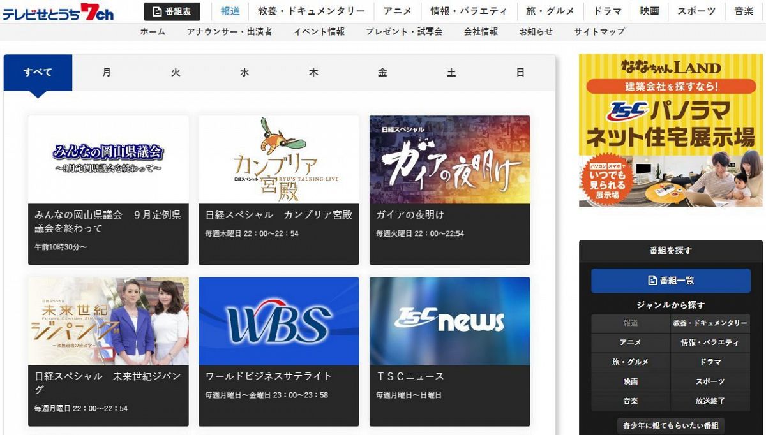Select 映画 in top navigation bar
The width and height of the screenshot is (766, 435).
pyautogui.click(x=649, y=11)
